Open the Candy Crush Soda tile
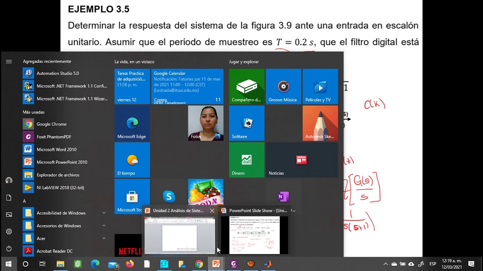 click(206, 192)
